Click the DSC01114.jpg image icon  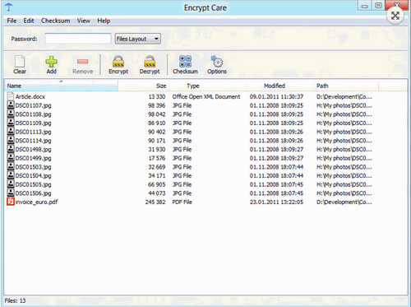pyautogui.click(x=11, y=140)
